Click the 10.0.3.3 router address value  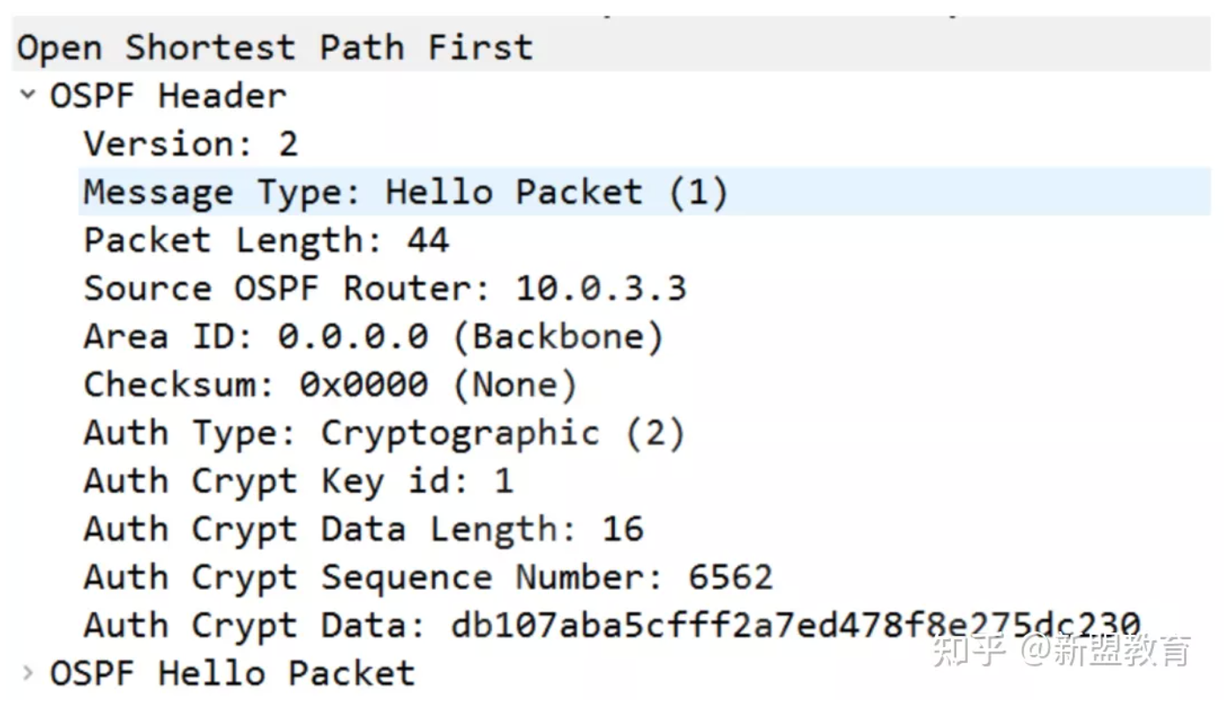pos(601,288)
